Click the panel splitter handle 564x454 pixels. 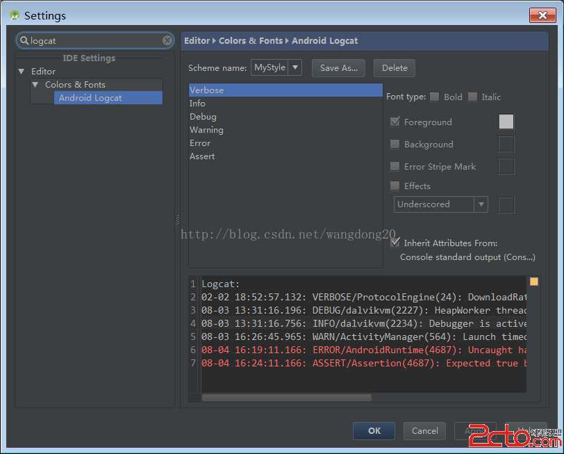177,219
